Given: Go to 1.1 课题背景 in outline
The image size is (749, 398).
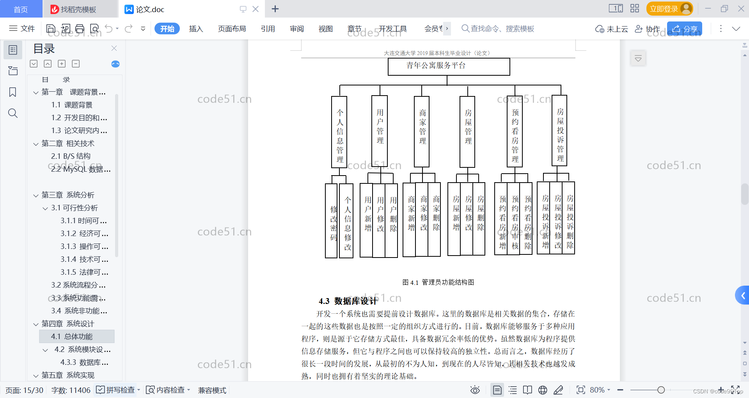Looking at the screenshot, I should [x=72, y=105].
